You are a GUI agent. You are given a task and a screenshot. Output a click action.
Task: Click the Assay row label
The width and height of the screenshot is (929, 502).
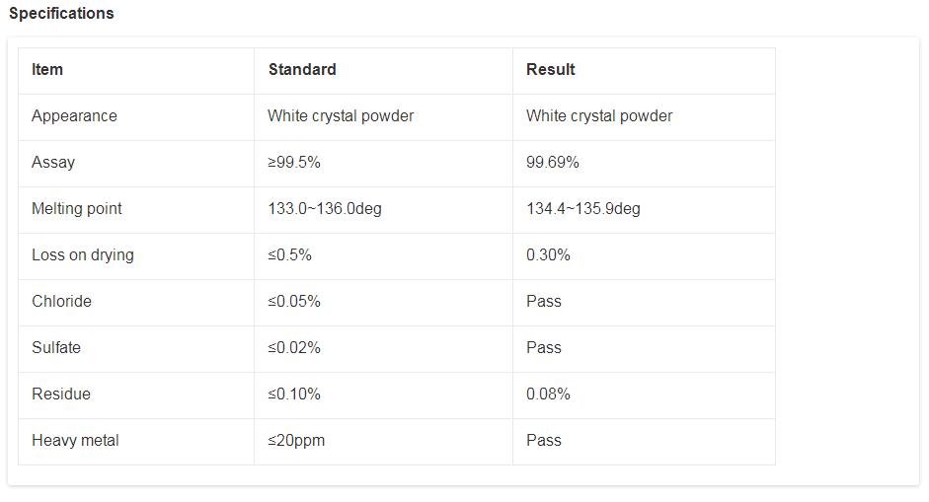click(x=53, y=163)
